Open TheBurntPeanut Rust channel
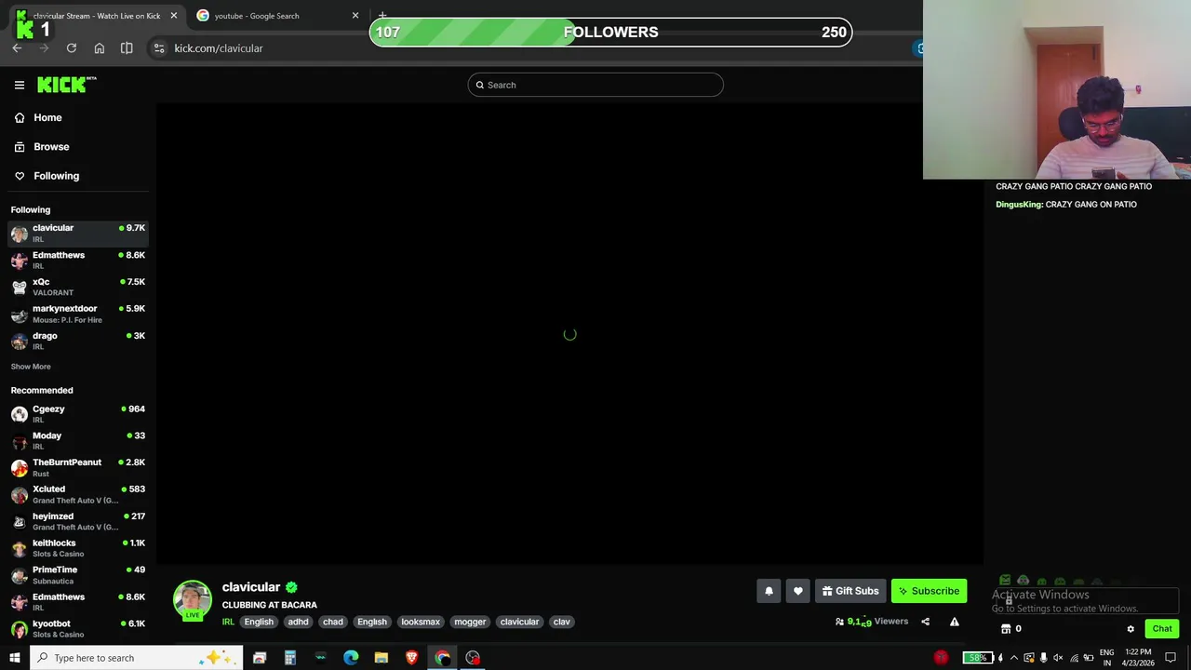Viewport: 1191px width, 670px height. [78, 467]
